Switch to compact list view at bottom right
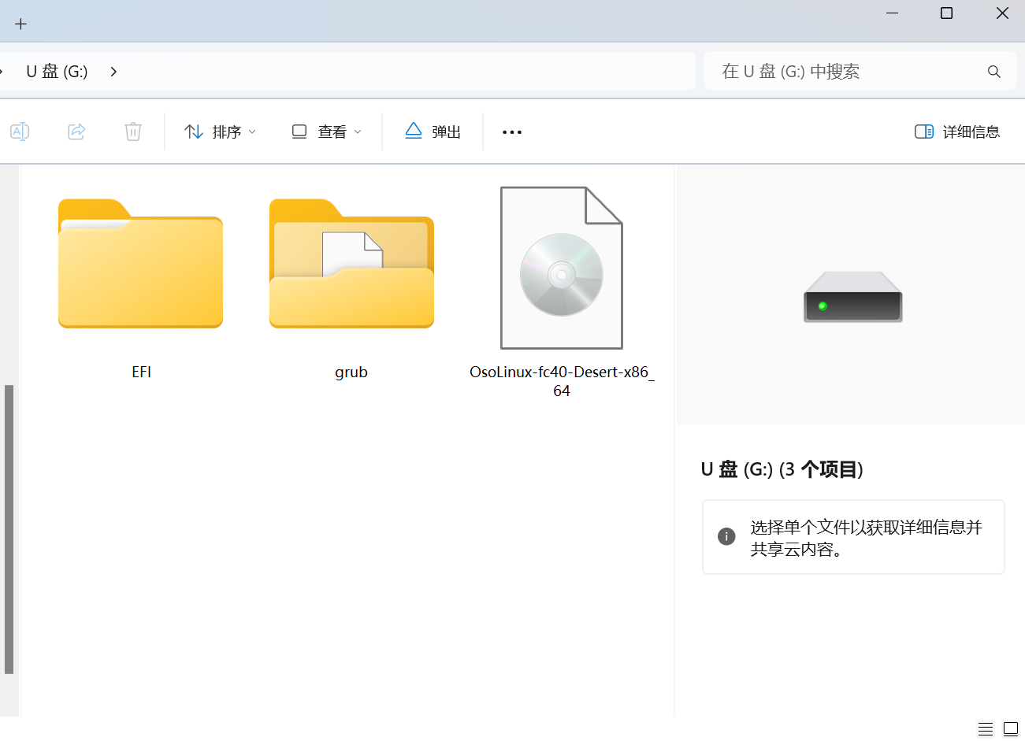Screen dimensions: 1025x741 (x=985, y=728)
